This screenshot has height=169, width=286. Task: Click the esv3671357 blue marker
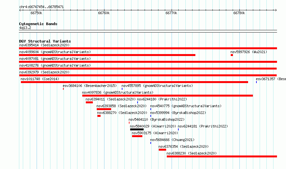click(256, 82)
